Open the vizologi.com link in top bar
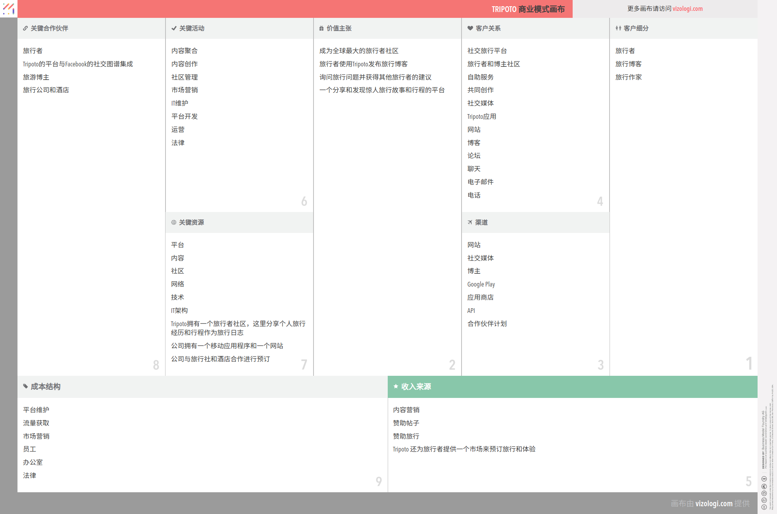The height and width of the screenshot is (514, 777). [x=687, y=9]
